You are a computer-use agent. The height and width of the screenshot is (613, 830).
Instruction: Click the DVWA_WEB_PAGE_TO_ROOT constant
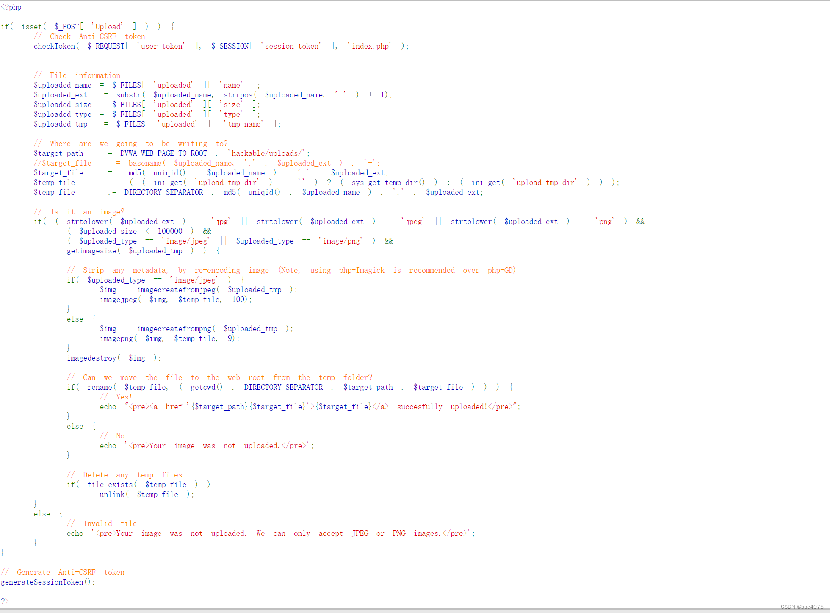point(163,153)
